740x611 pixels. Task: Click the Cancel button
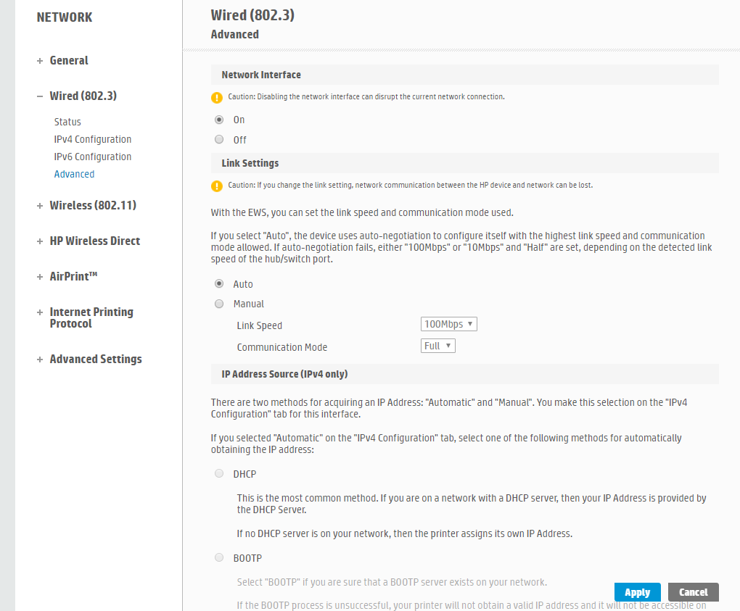(693, 592)
